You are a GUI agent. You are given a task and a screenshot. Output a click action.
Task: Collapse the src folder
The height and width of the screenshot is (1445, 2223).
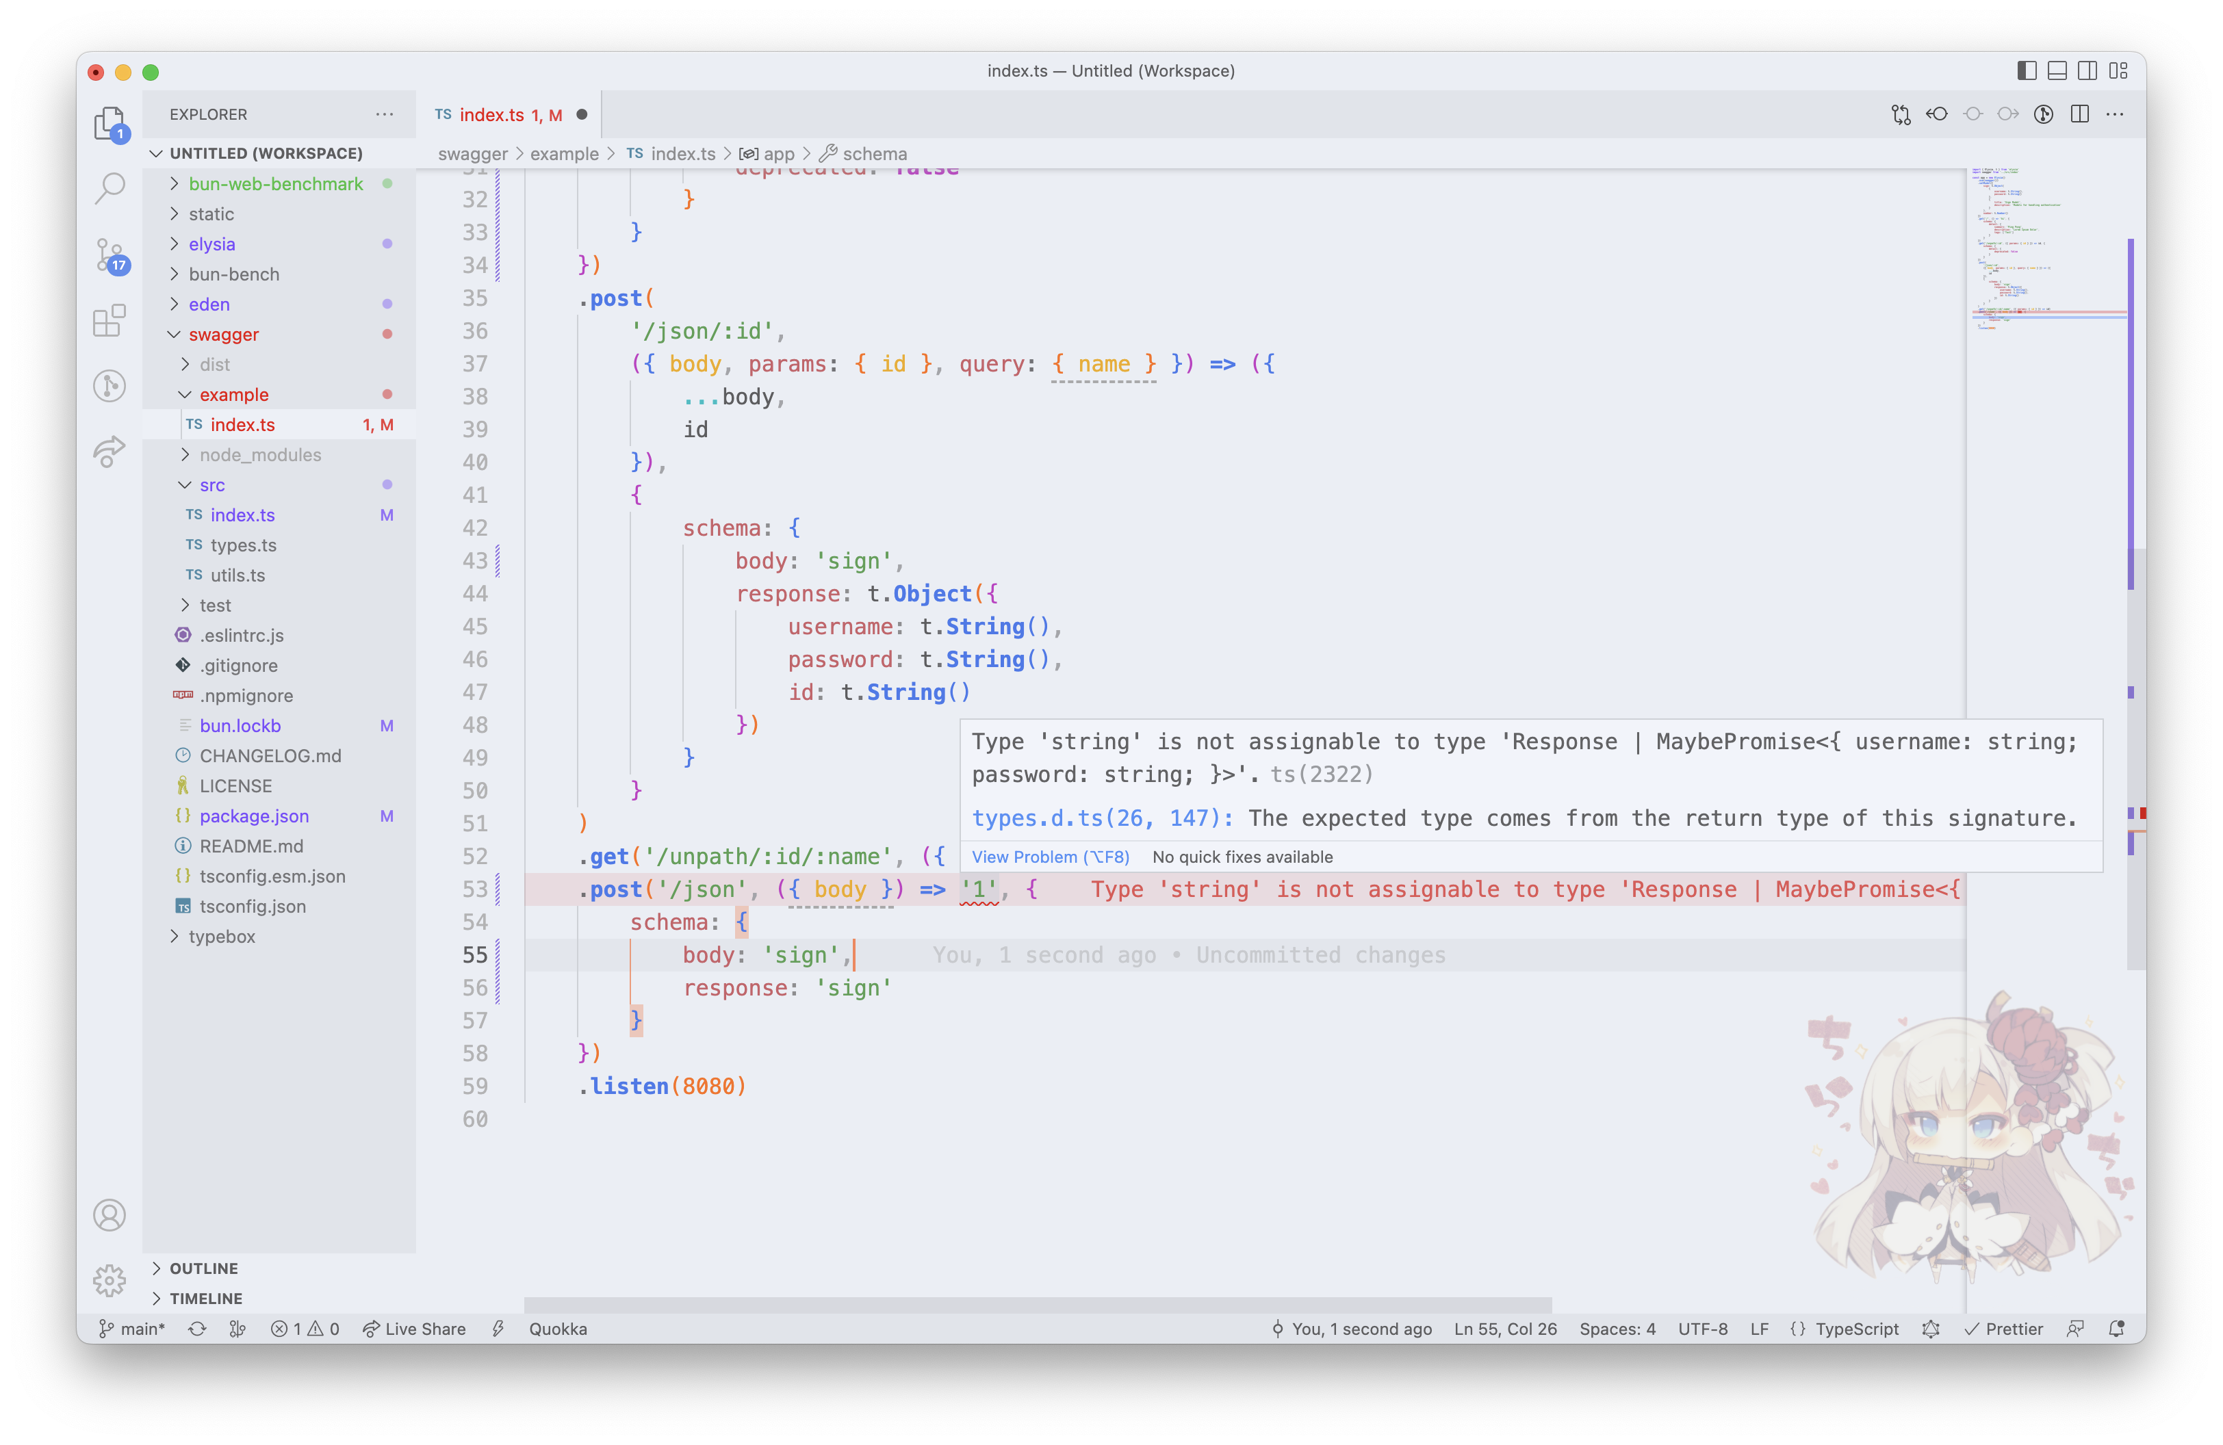tap(279, 484)
